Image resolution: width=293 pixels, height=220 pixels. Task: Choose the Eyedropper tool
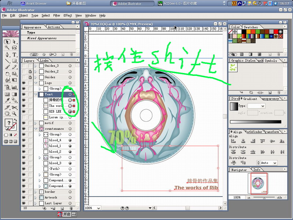click(x=7, y=100)
